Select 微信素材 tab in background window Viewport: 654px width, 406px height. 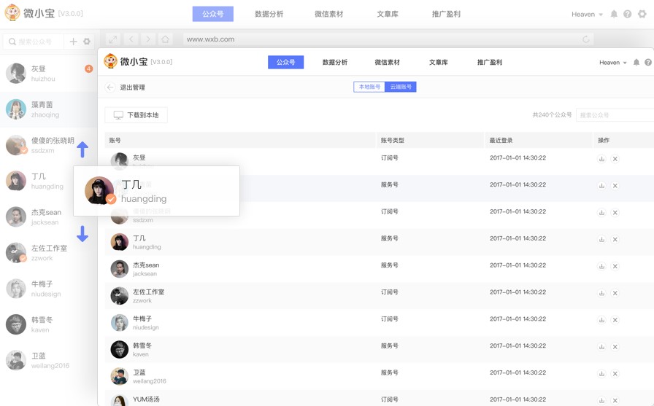pyautogui.click(x=328, y=14)
